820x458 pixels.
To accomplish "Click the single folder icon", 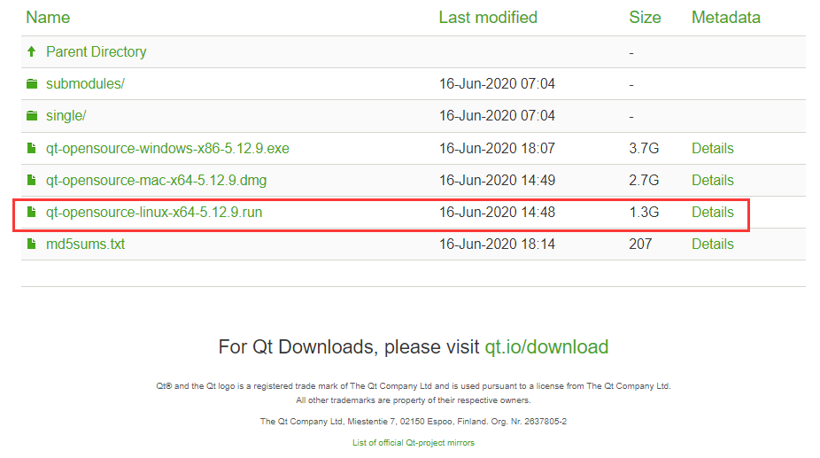I will [32, 116].
